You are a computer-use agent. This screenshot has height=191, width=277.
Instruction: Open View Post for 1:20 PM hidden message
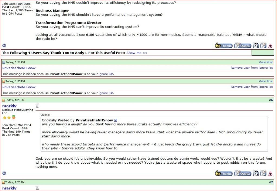coord(266,62)
